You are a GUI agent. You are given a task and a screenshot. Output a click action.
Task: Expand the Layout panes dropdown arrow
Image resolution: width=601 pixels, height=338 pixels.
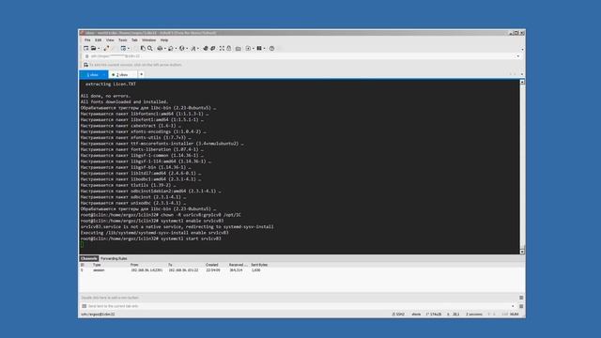(265, 48)
